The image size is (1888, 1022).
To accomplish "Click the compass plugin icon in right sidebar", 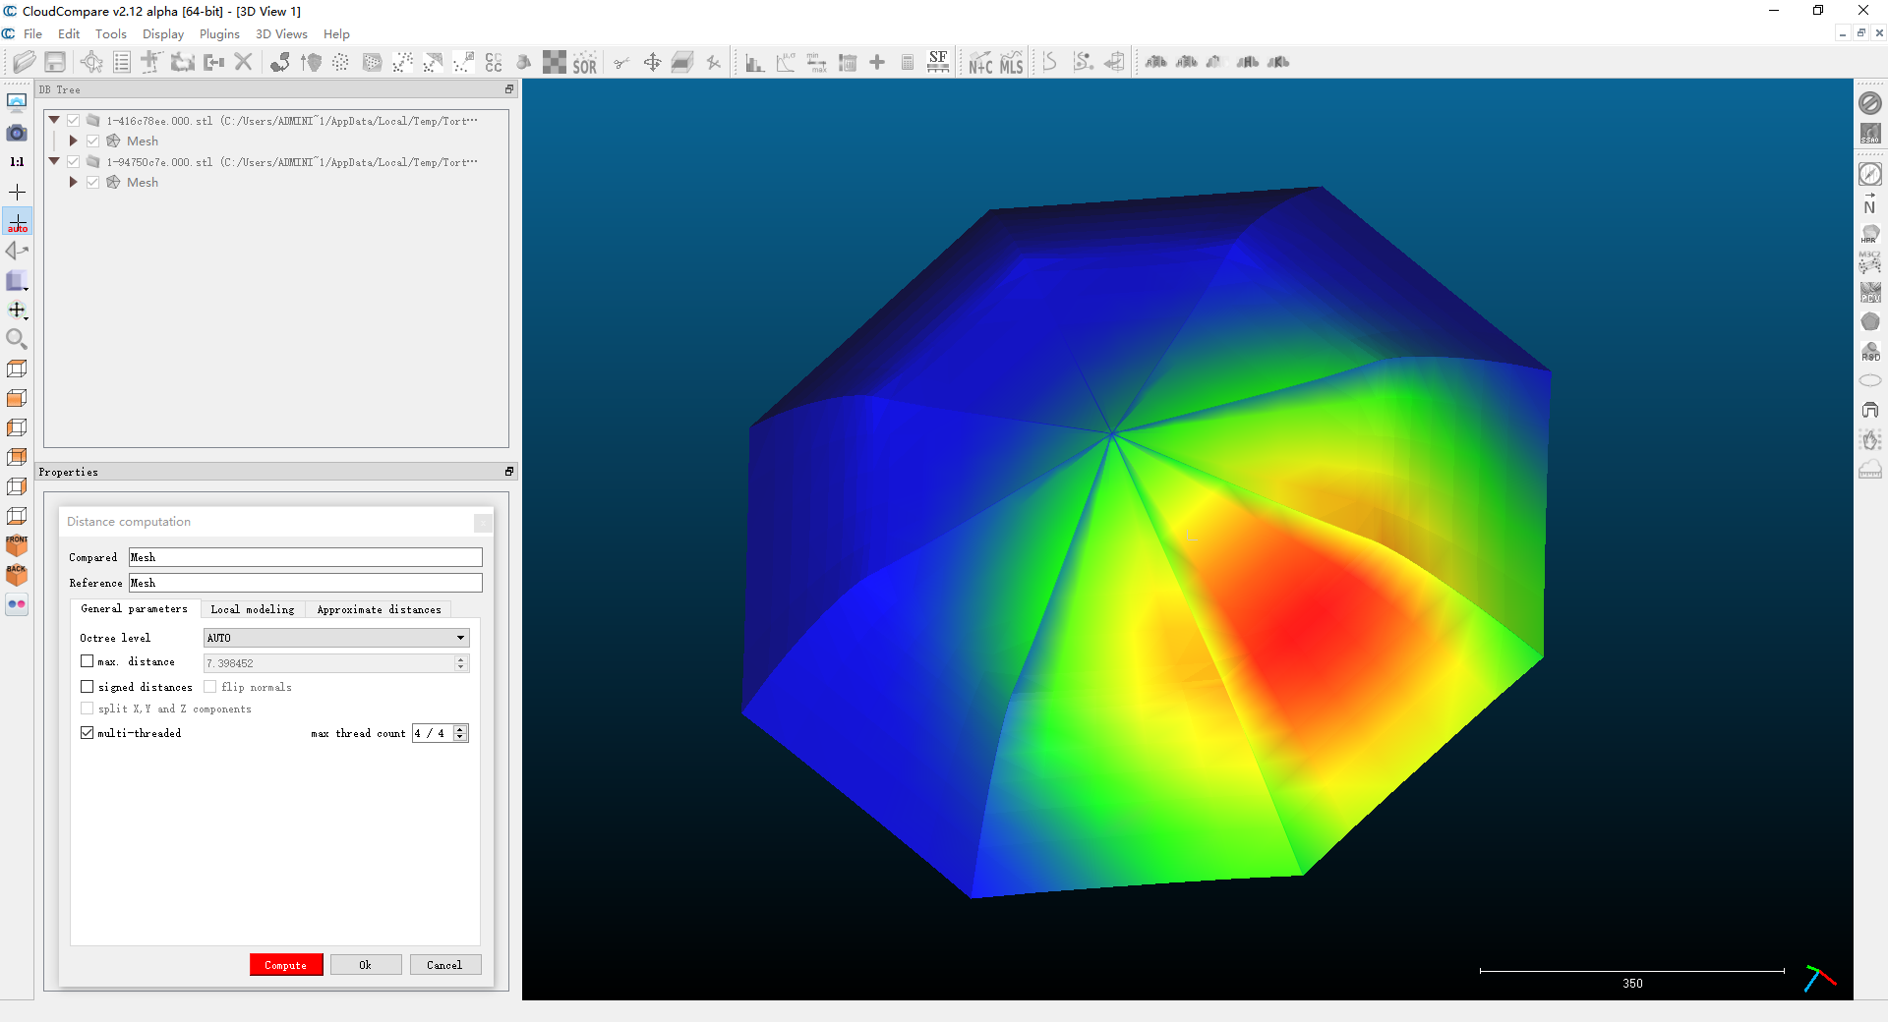I will point(1869,174).
